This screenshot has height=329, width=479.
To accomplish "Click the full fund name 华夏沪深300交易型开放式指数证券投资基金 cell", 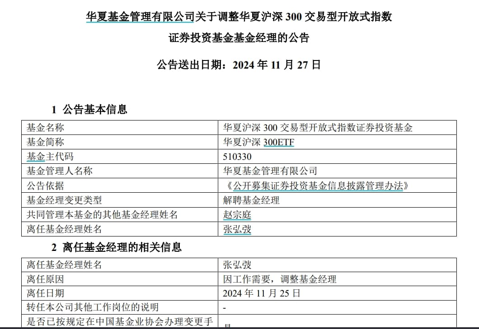I will click(318, 128).
